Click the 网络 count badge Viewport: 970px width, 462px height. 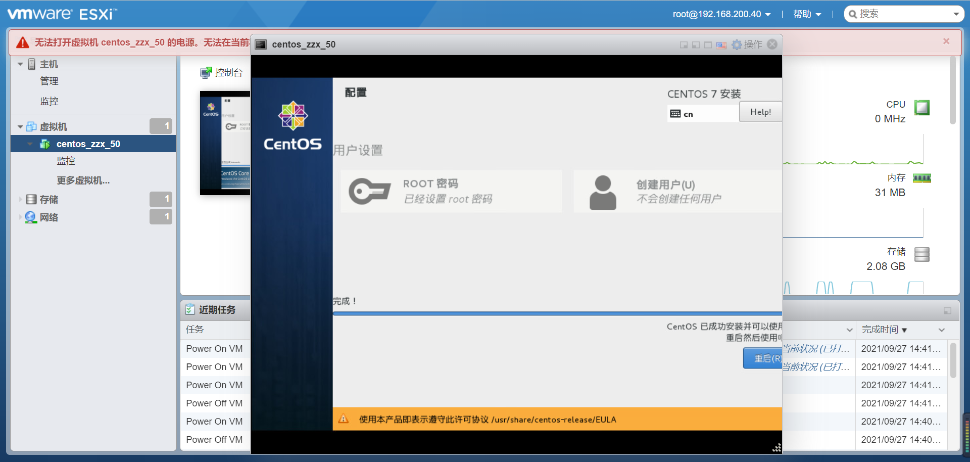(161, 217)
